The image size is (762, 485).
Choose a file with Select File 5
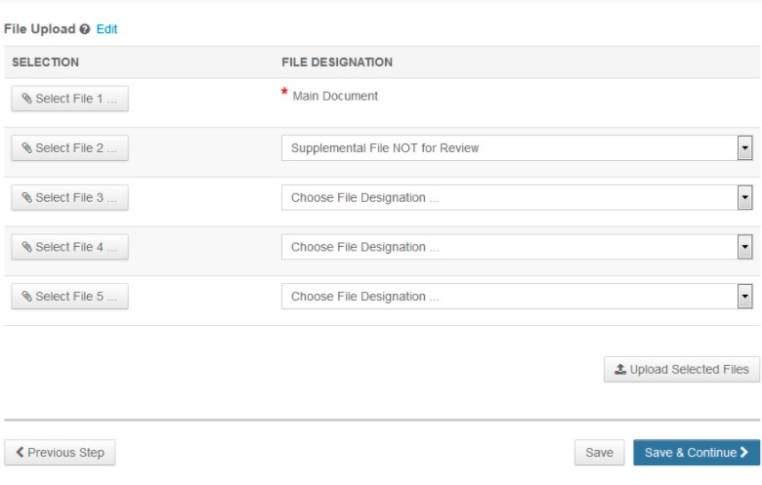69,297
